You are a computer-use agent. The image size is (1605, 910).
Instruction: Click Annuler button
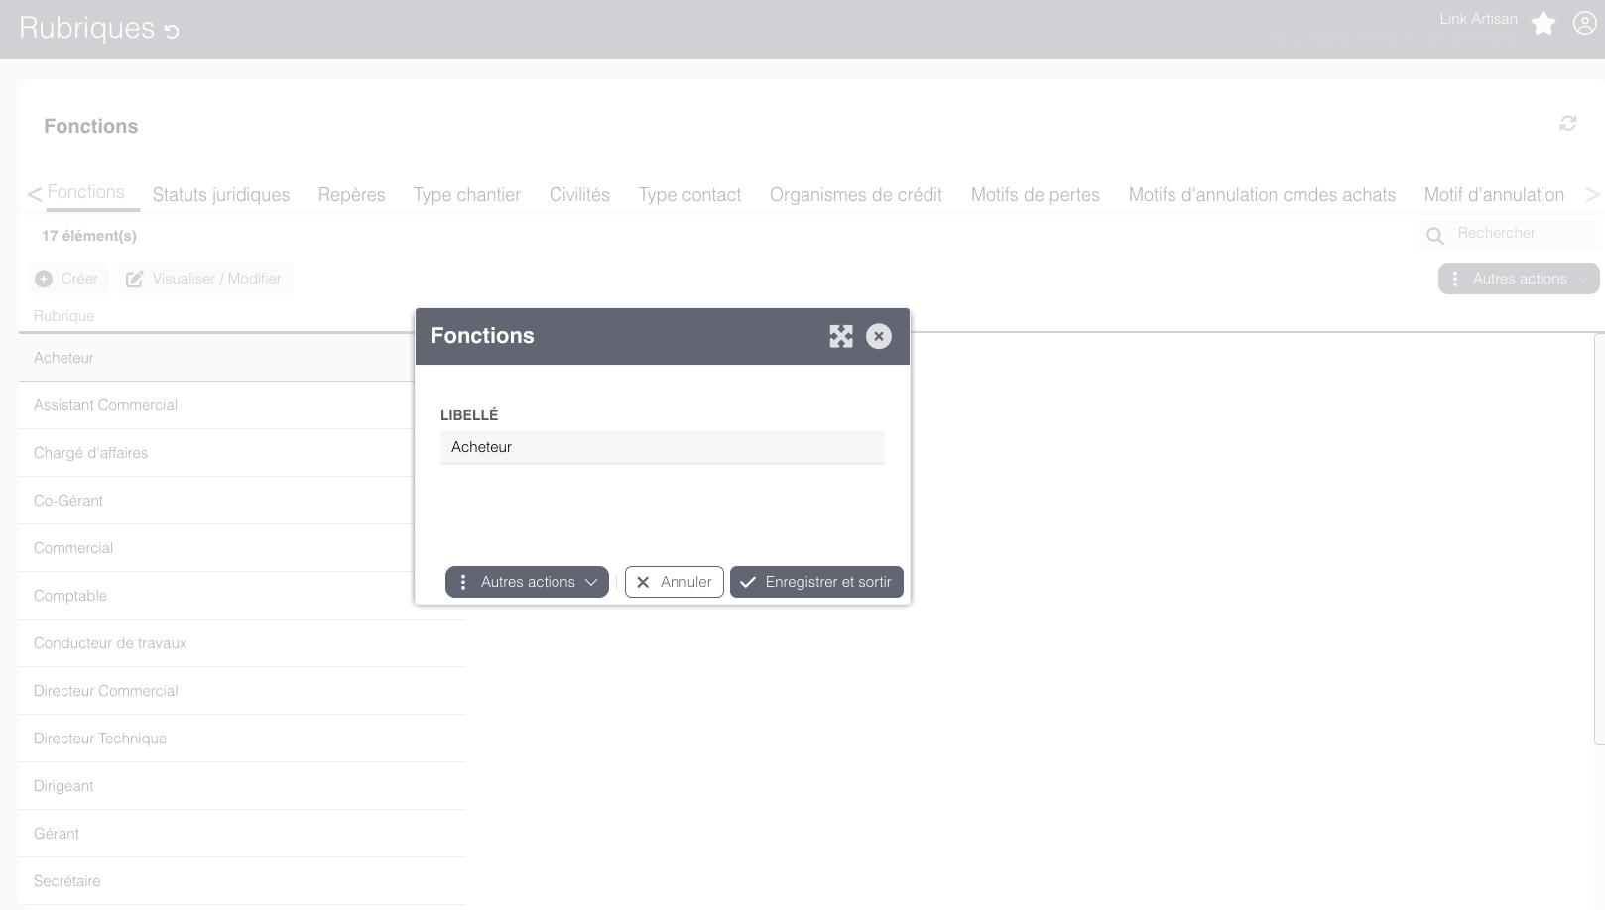[675, 582]
